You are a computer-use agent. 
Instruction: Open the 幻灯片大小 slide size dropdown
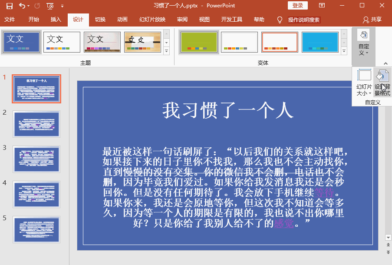tap(364, 83)
